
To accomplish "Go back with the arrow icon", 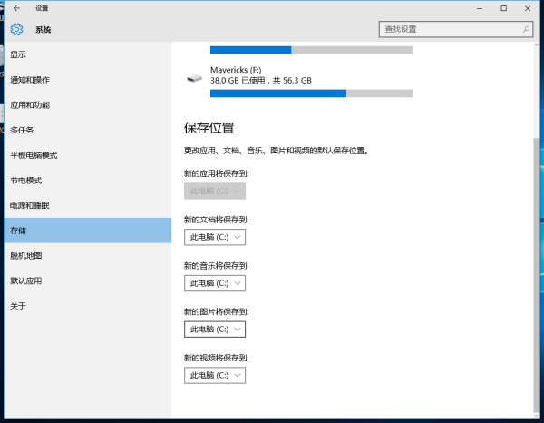I will [16, 8].
